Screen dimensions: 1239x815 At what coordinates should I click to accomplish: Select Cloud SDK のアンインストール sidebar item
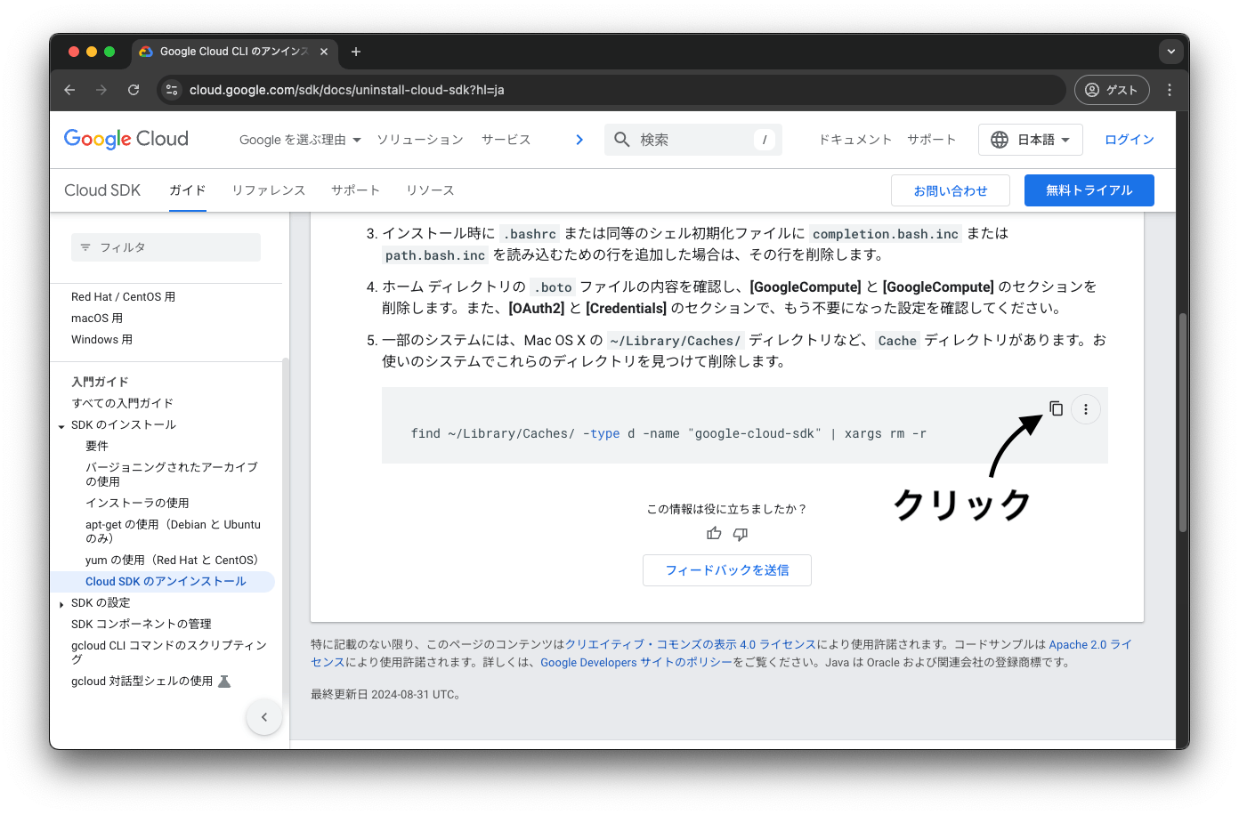[x=166, y=581]
